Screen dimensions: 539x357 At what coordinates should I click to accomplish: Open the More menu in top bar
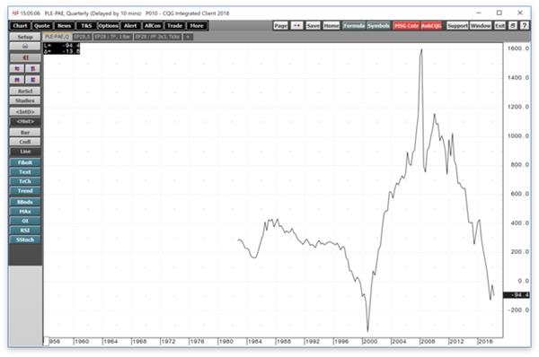click(x=197, y=26)
